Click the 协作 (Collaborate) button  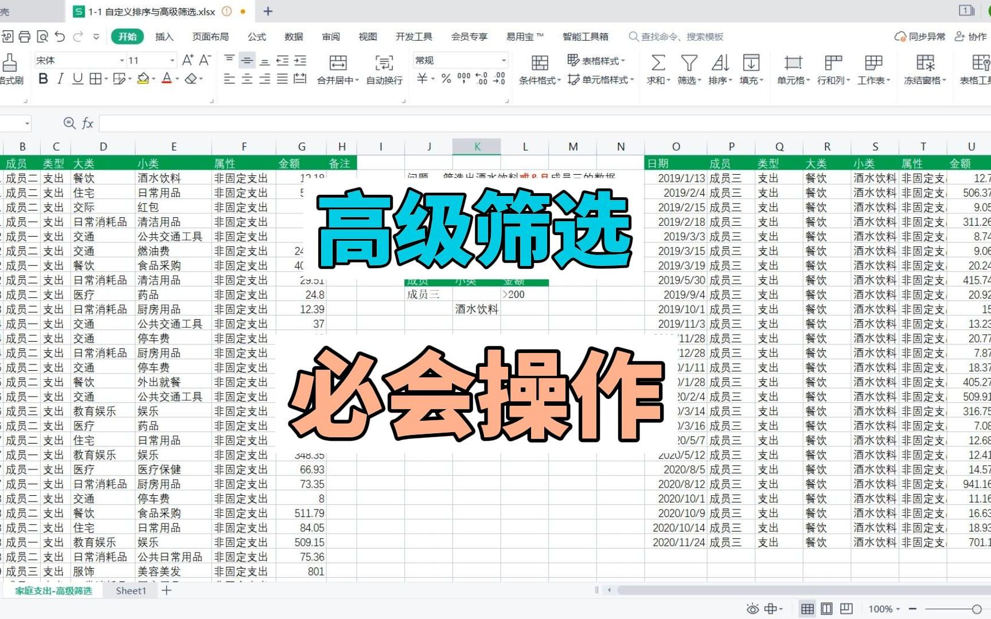point(971,37)
